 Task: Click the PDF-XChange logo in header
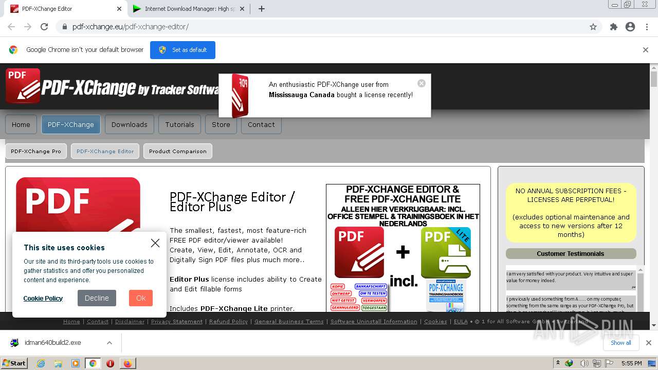click(112, 86)
